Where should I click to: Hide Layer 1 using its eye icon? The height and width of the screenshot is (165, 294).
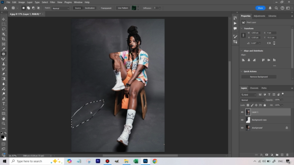(x=242, y=112)
